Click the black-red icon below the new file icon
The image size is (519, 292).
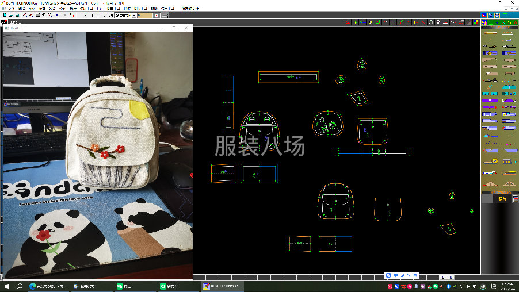point(4,22)
